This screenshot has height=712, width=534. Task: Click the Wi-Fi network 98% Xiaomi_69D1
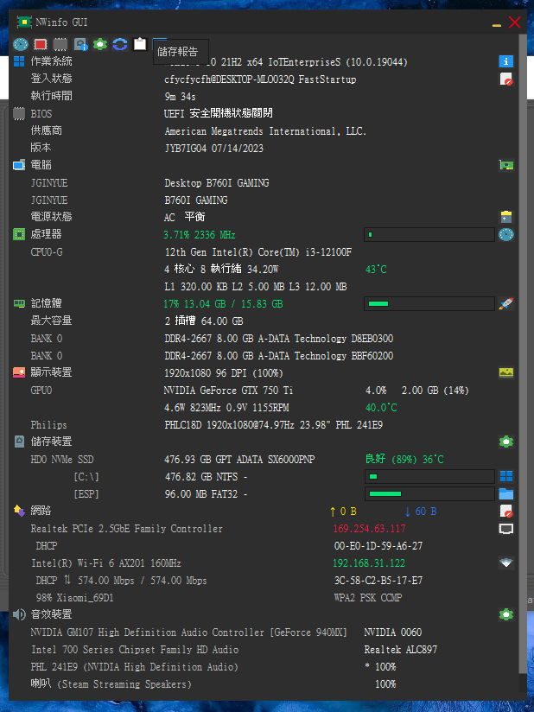tap(74, 598)
